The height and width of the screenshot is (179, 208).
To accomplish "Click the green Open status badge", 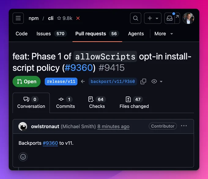I will (x=27, y=81).
